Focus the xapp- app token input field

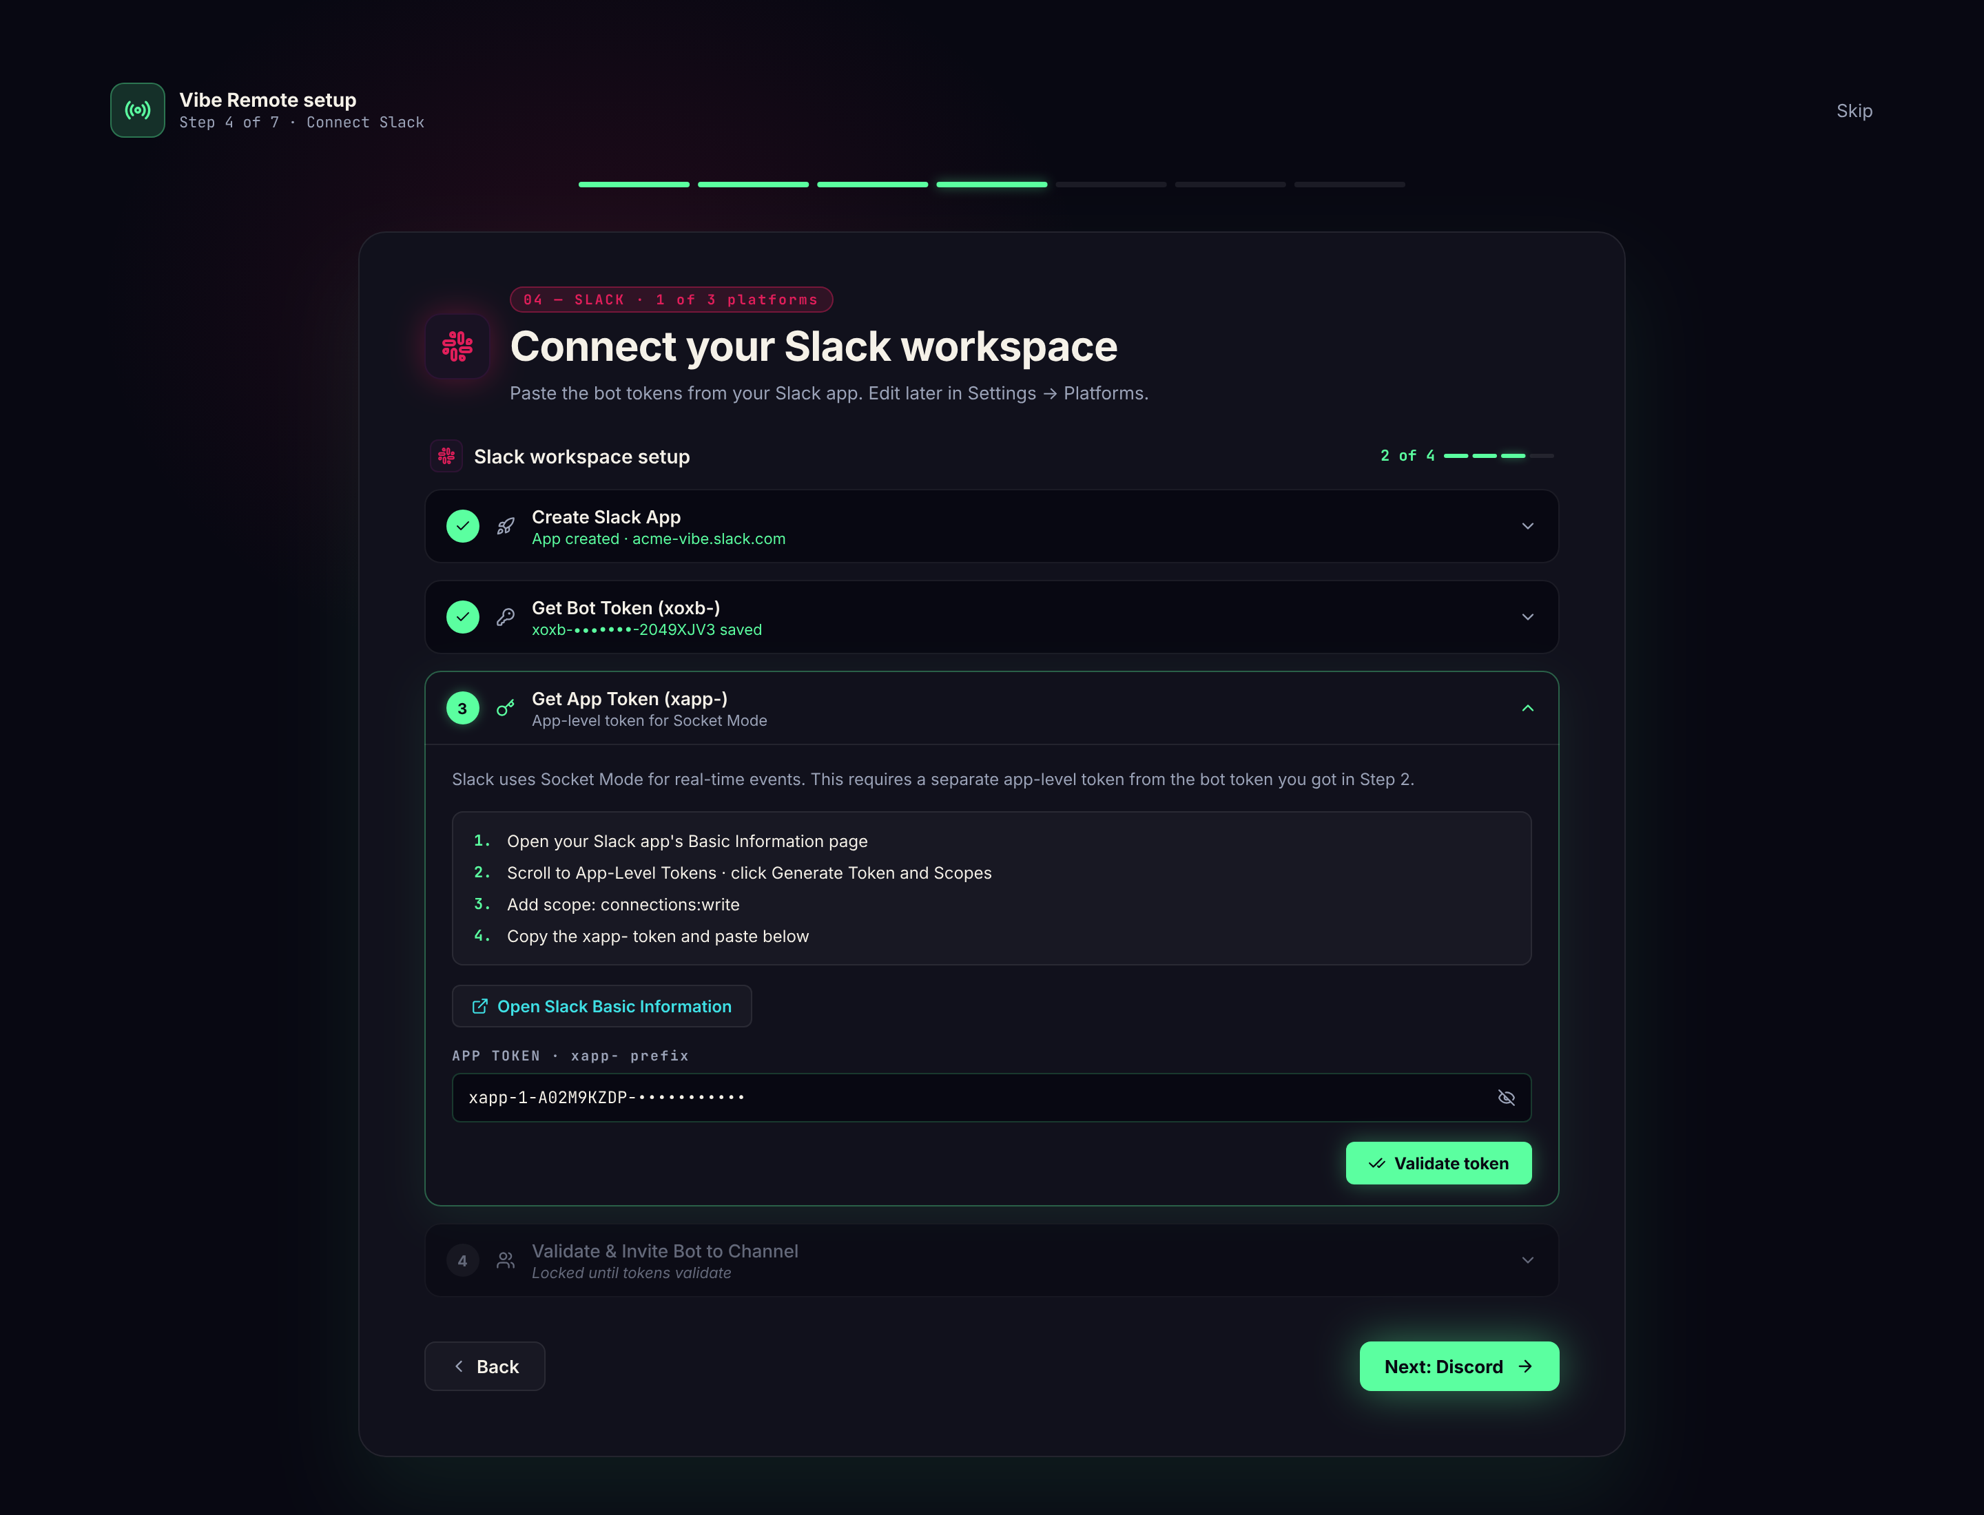991,1098
